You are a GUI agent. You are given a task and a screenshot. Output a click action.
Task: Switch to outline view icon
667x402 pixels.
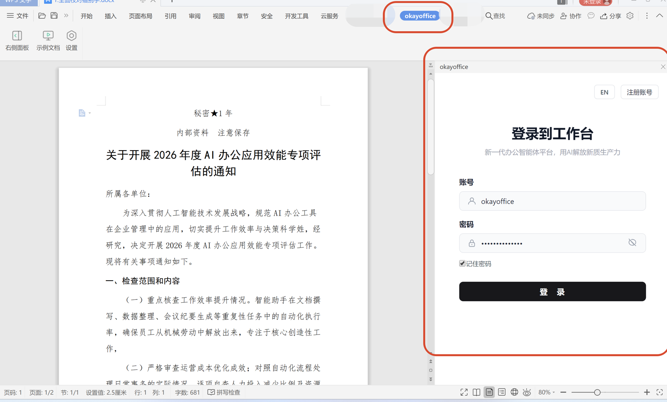click(x=502, y=392)
